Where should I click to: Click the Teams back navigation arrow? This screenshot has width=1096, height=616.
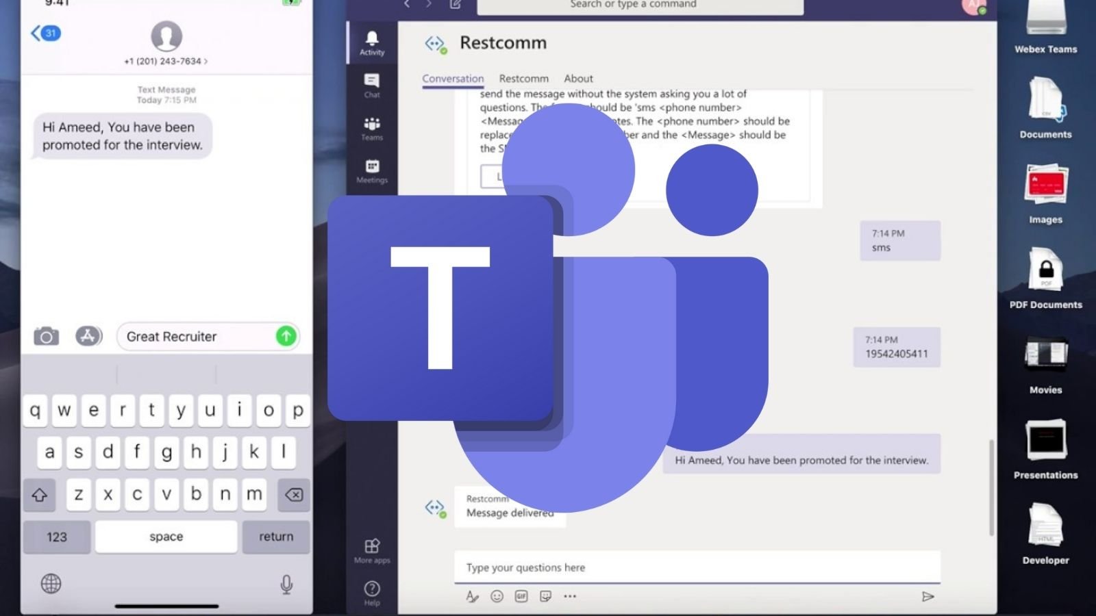407,4
